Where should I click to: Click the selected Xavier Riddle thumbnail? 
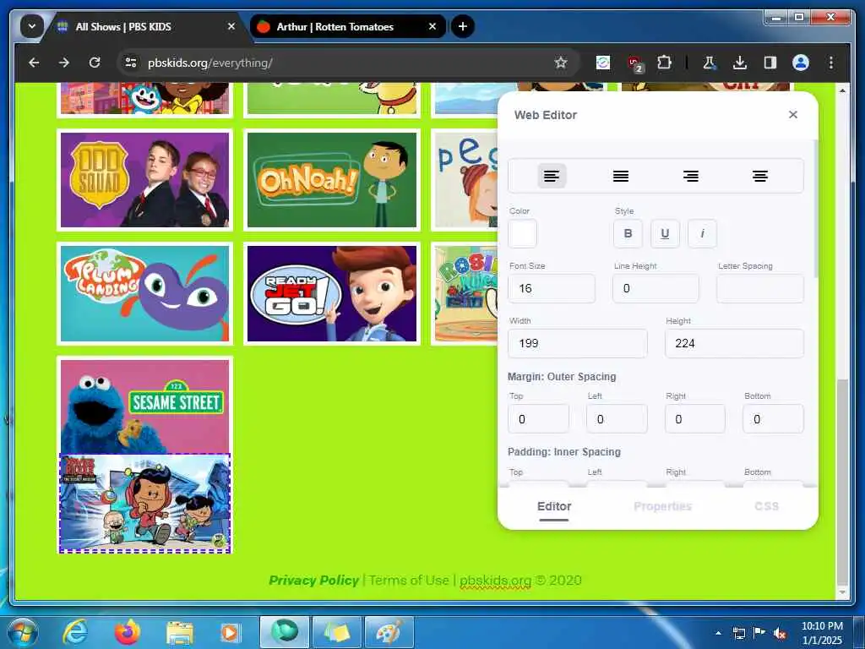(144, 503)
